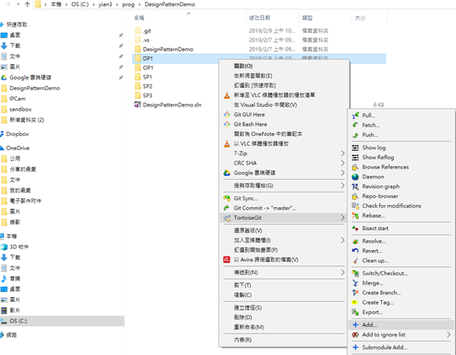Click the Repo-browser icon
The height and width of the screenshot is (355, 456).
point(355,197)
